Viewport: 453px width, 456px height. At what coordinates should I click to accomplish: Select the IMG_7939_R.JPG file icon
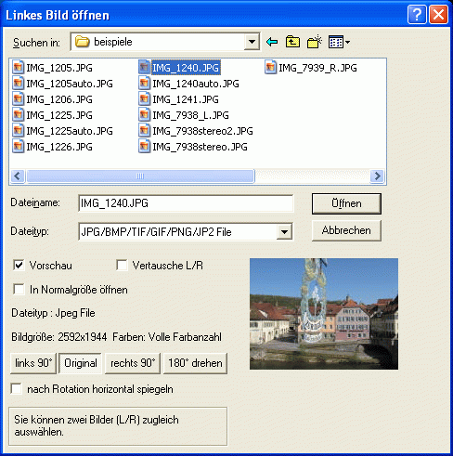click(x=270, y=68)
